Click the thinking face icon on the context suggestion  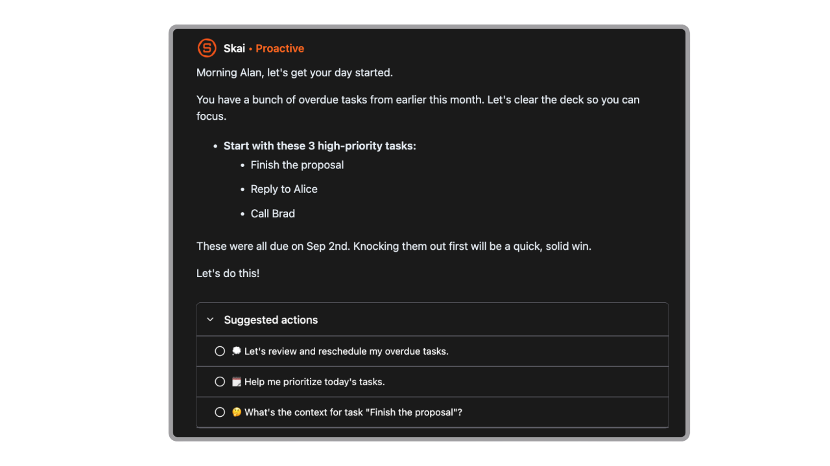point(236,412)
